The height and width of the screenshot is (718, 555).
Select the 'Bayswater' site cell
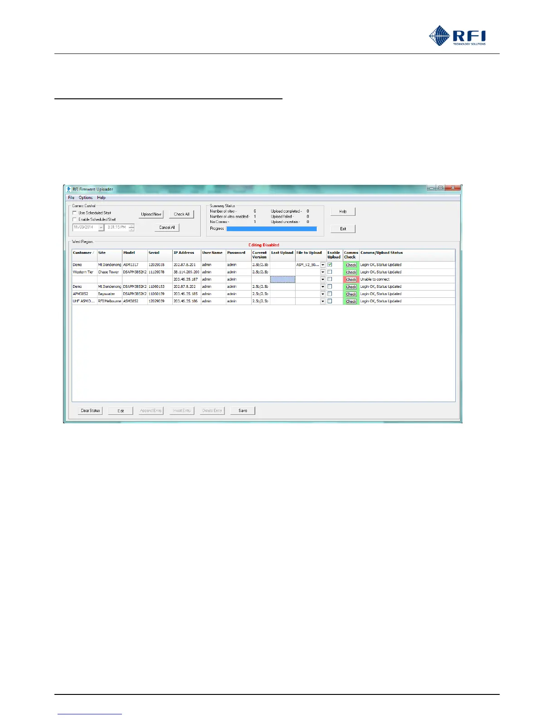click(x=110, y=294)
